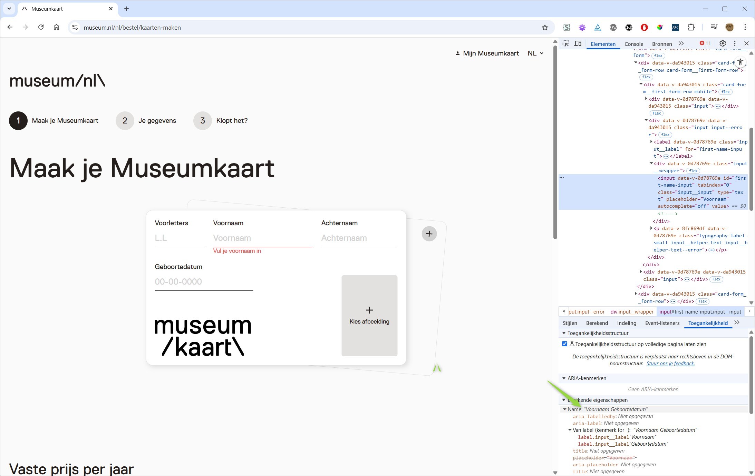Click the Kies afbeelding upload button
The width and height of the screenshot is (755, 476).
(x=369, y=315)
